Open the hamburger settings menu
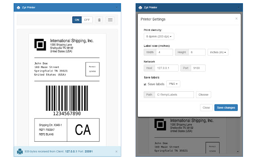 [x=110, y=20]
